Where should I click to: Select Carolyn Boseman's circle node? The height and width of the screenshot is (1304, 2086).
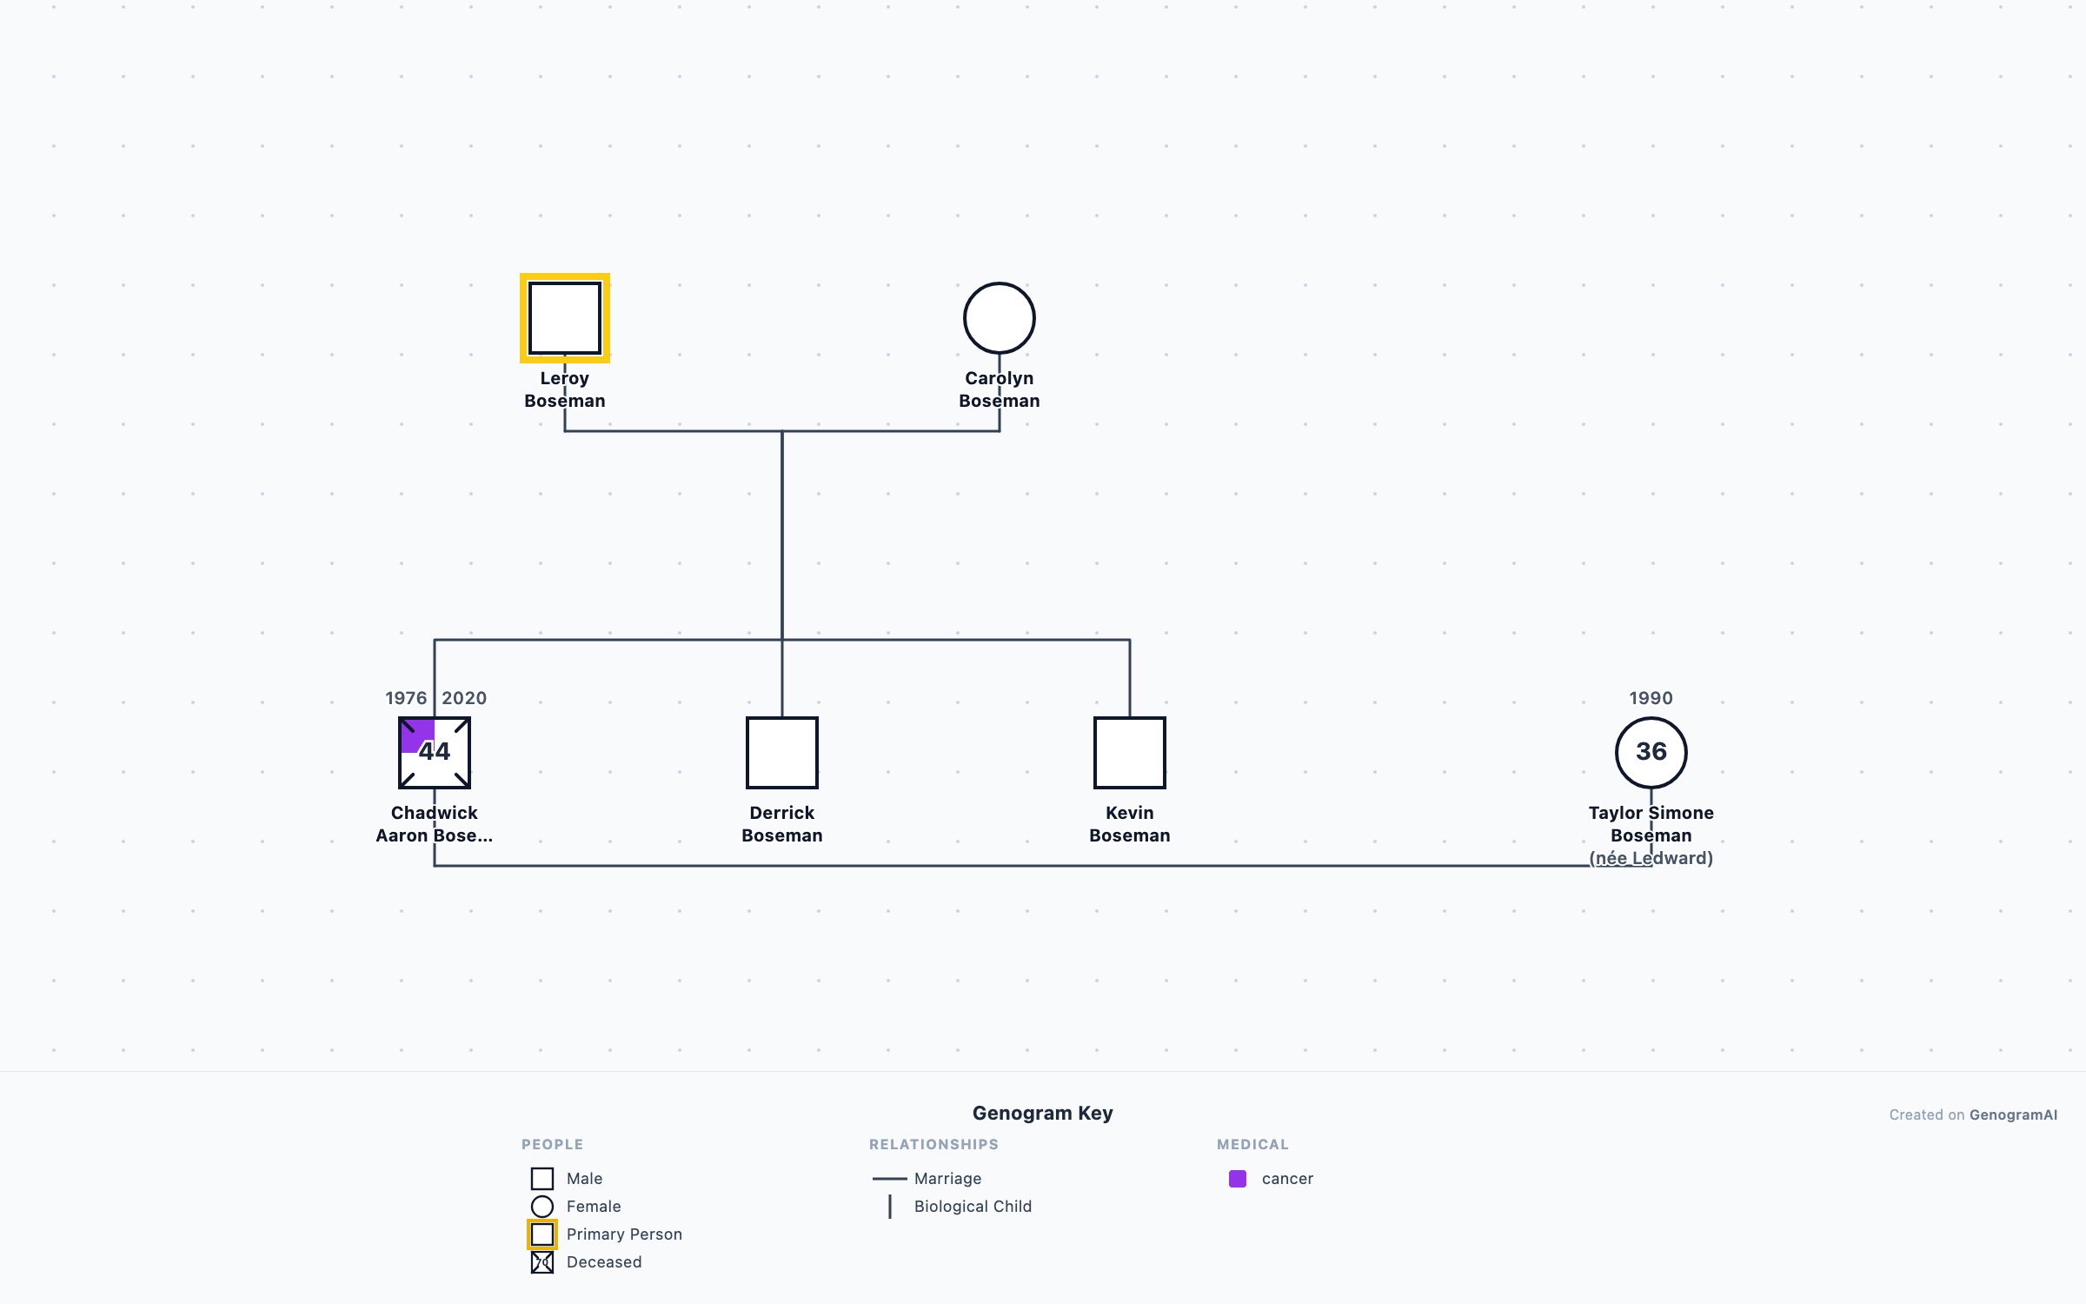tap(1000, 318)
